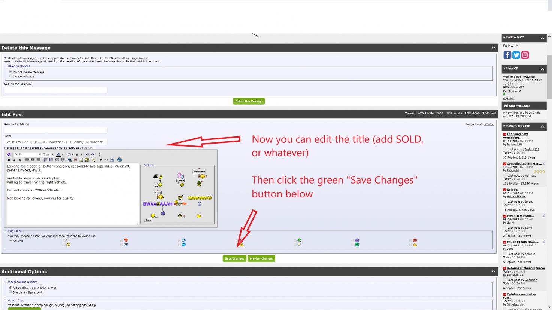Screen dimensions: 552x310
Task: Select the Delete Message radio option
Action: [11, 76]
